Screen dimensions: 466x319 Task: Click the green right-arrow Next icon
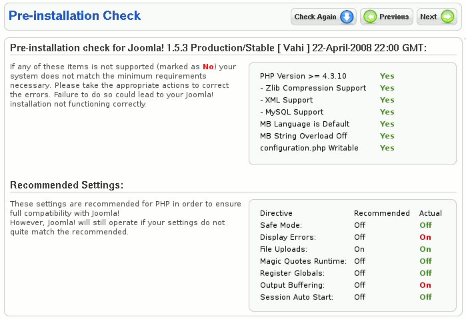447,17
